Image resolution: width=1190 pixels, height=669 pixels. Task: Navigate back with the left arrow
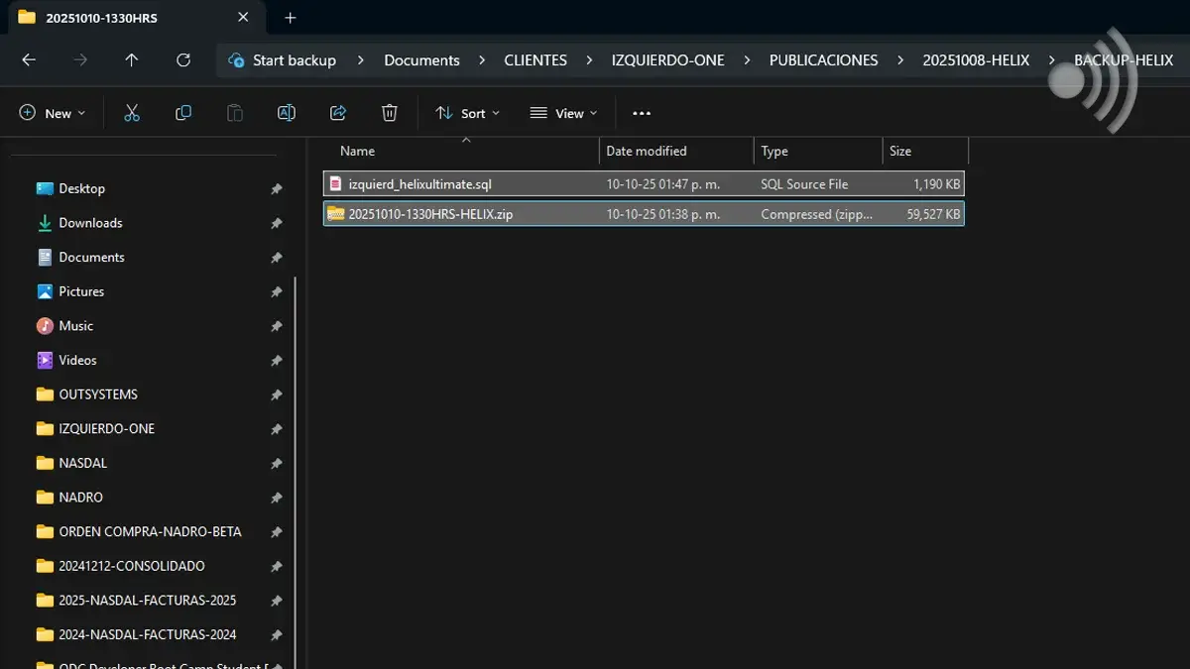click(x=29, y=60)
